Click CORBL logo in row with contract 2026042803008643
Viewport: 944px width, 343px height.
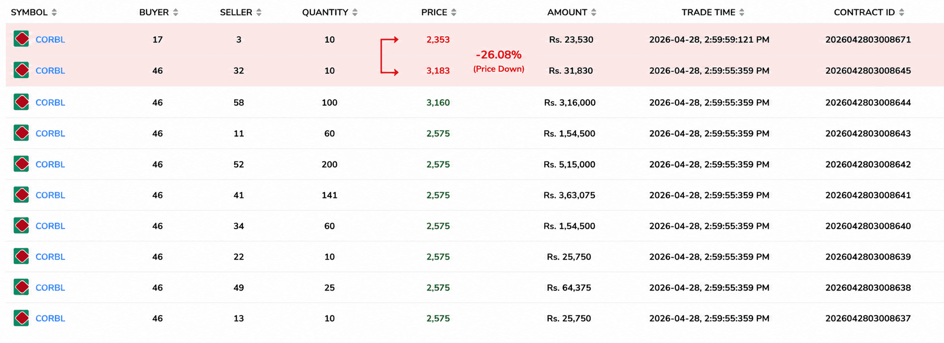point(21,133)
